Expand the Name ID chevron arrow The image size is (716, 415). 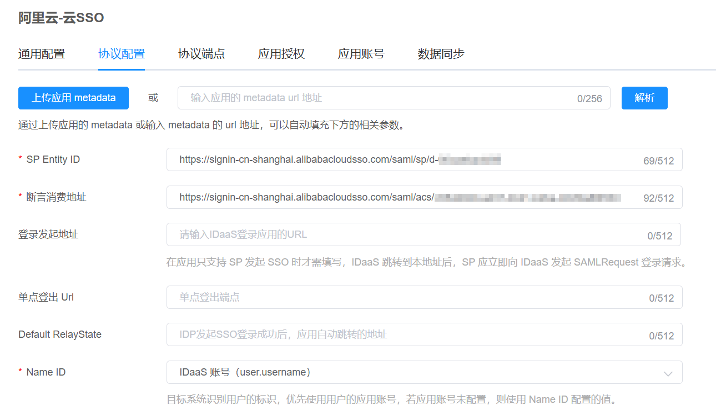pos(668,373)
